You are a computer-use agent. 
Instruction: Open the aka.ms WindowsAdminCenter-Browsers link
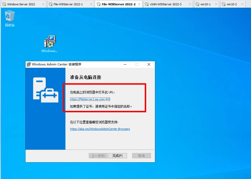pos(100,129)
